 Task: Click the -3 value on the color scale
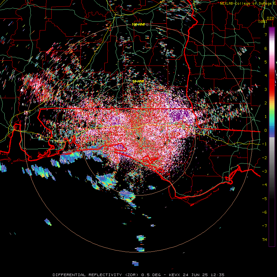[264, 171]
